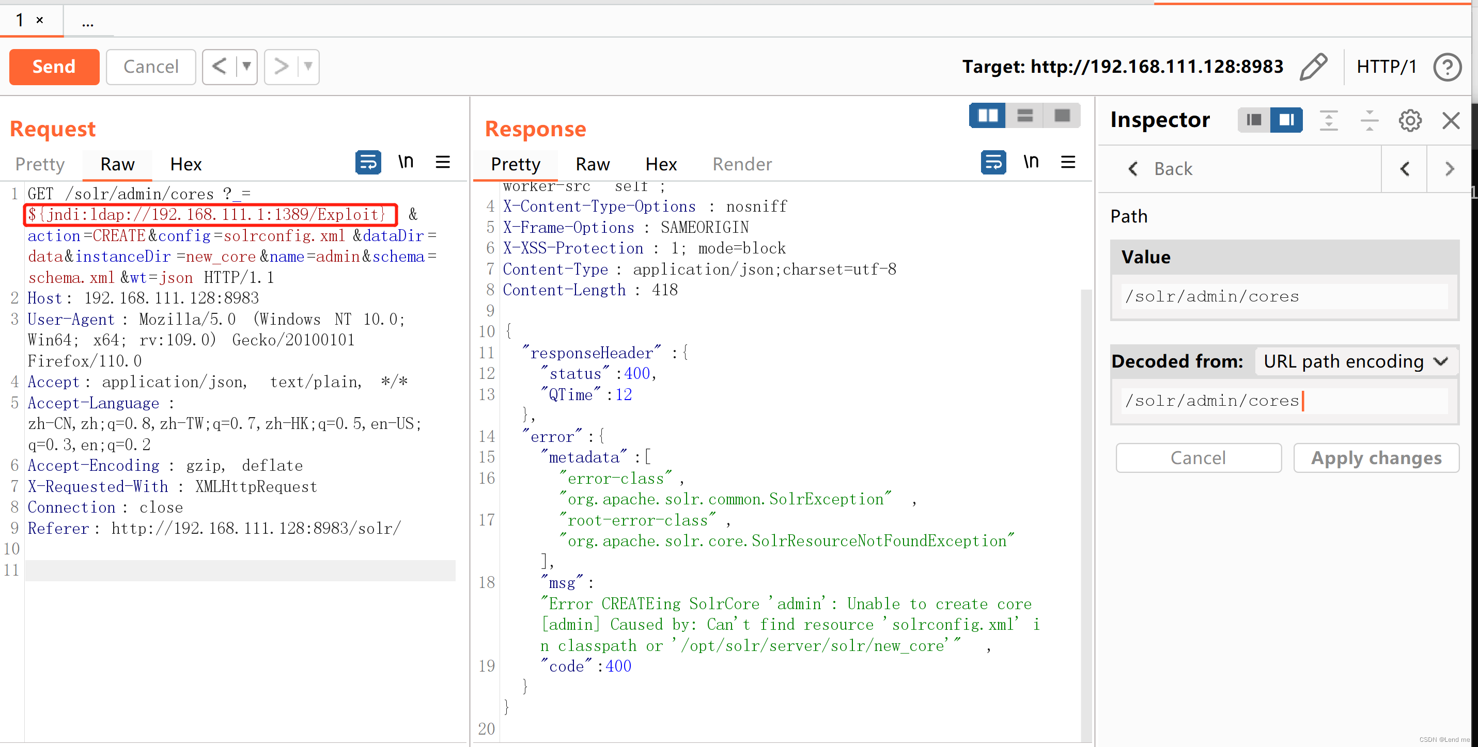The height and width of the screenshot is (747, 1478).
Task: Click the Request pane hamburger options menu
Action: 442,163
